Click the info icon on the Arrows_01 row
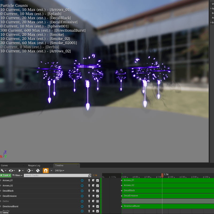Viewport: 214px width, 214px height. point(82,180)
